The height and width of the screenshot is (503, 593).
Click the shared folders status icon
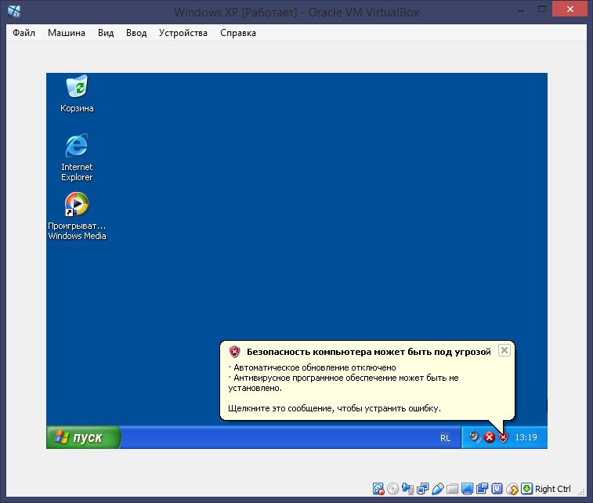pos(452,489)
